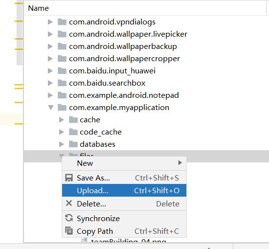Click the com.baidu.input_huawei folder icon
This screenshot has width=269, height=249.
coord(62,71)
